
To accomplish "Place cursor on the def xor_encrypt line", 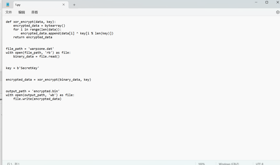I will (x=31, y=22).
